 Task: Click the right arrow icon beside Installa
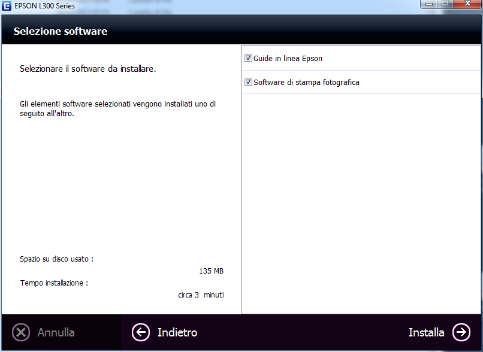(x=461, y=332)
